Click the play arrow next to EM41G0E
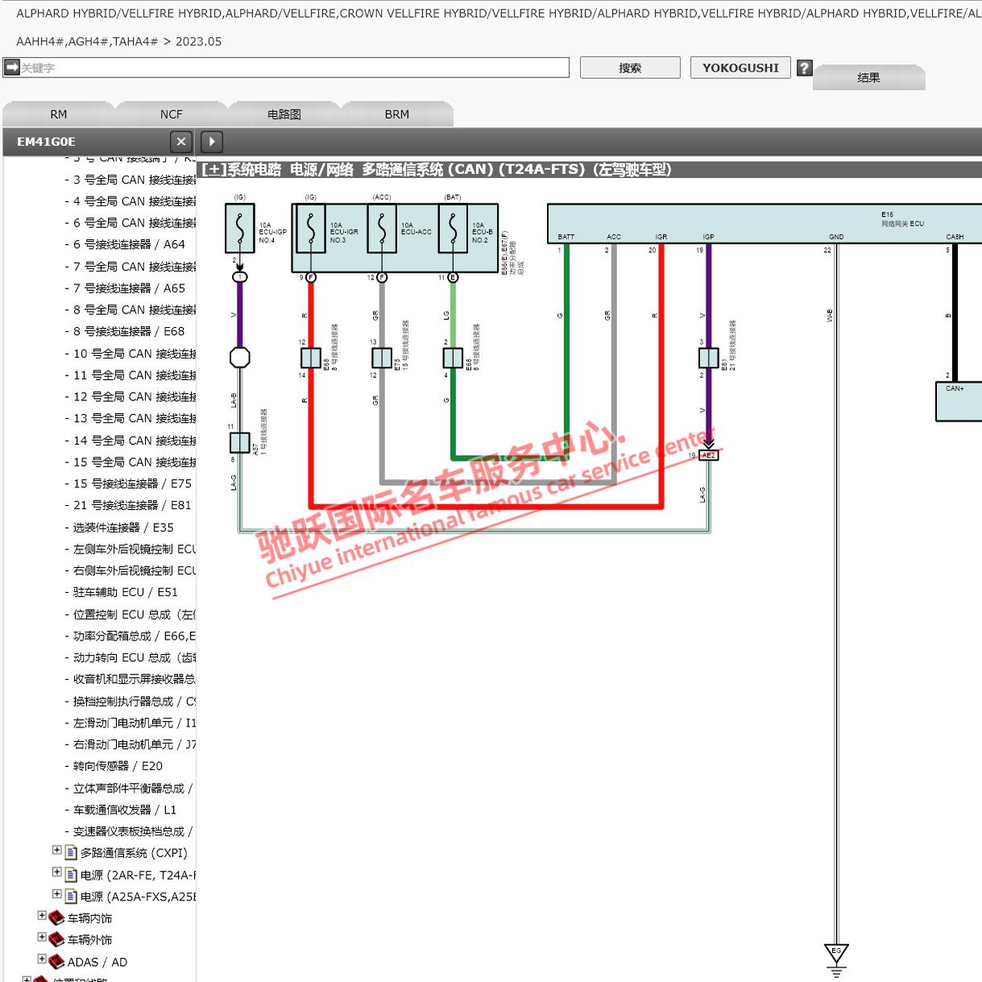 click(211, 142)
